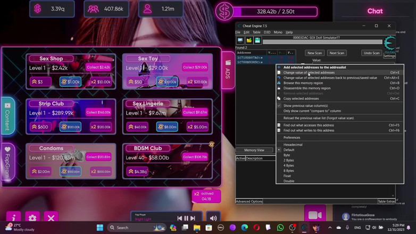Upgrade Sex Shop level for $3
This screenshot has height=234, width=416.
tap(40, 82)
